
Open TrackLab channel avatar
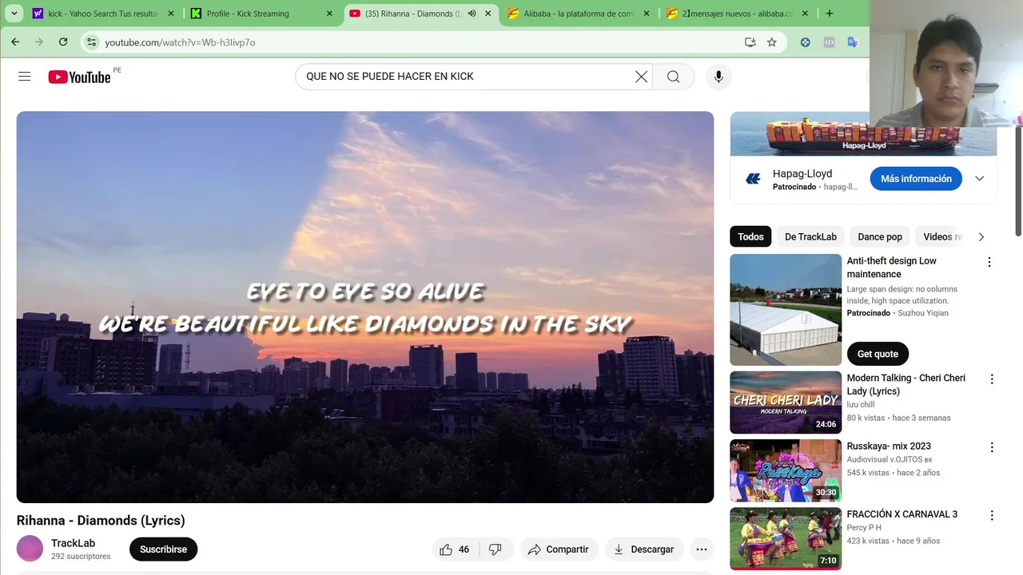(x=30, y=549)
